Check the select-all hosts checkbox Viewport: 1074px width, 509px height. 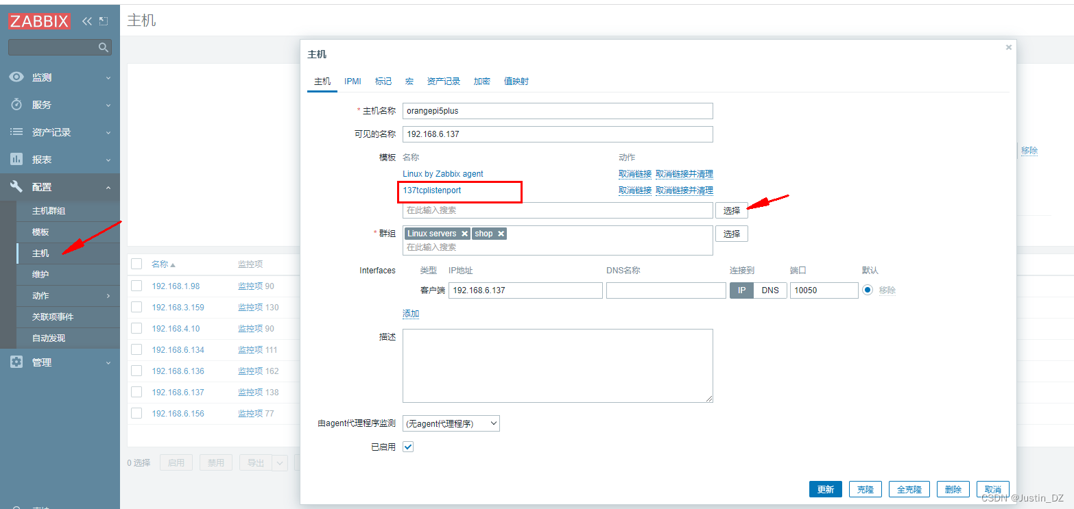tap(136, 264)
